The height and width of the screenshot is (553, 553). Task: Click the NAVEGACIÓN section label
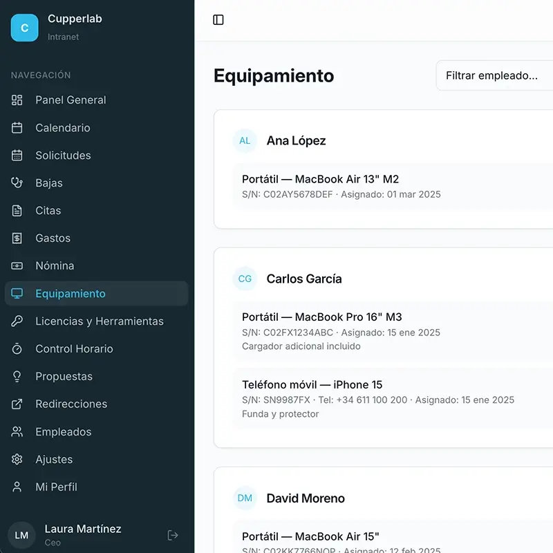[x=41, y=75]
